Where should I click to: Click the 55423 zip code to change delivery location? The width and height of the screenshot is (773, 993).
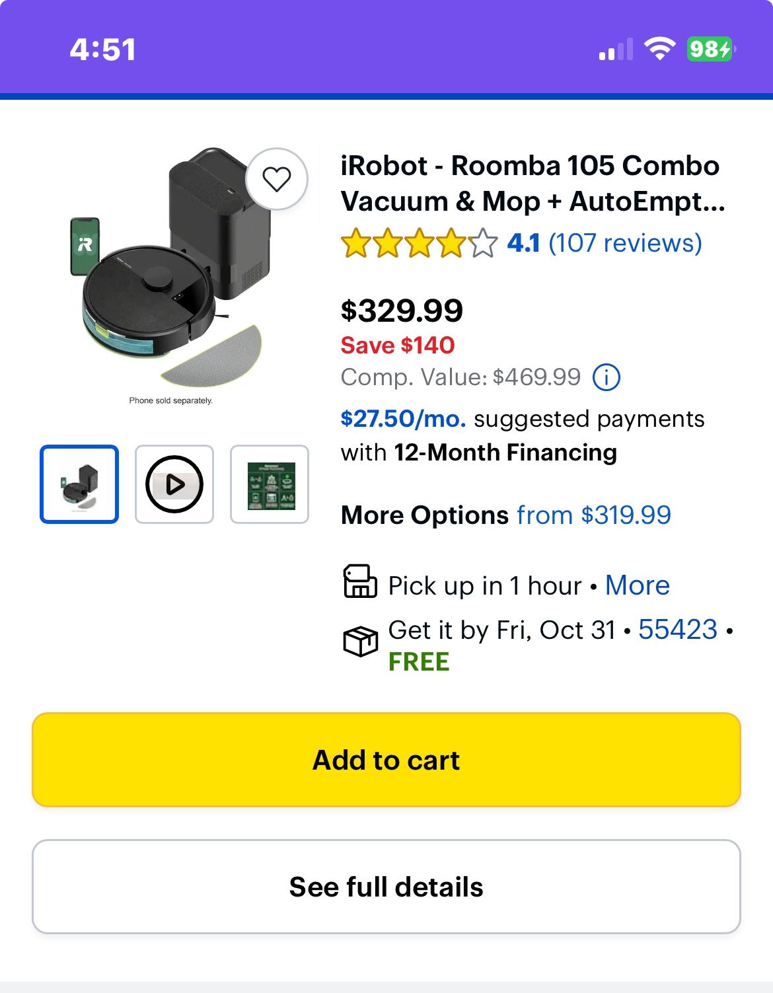pyautogui.click(x=677, y=630)
